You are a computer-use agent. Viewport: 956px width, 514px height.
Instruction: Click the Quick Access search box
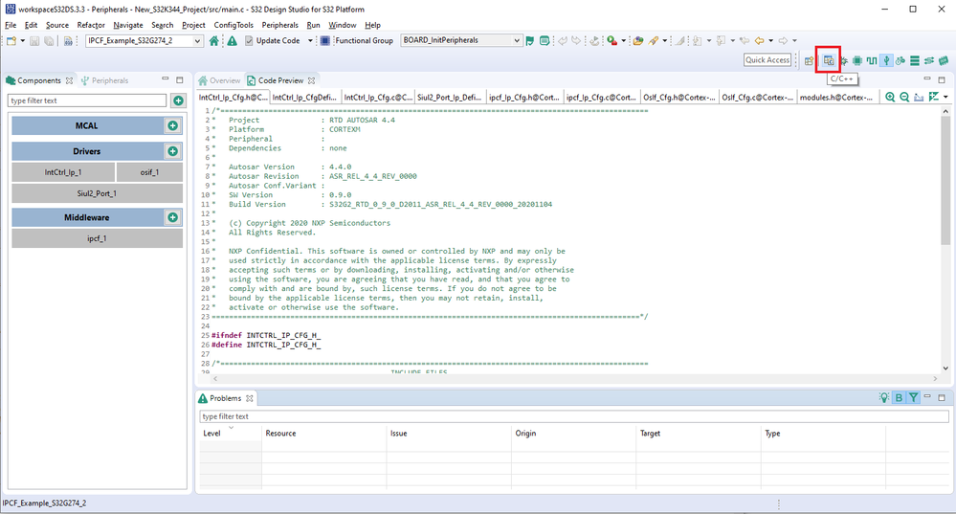coord(767,59)
